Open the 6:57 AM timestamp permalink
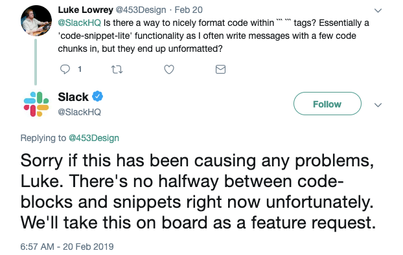Viewport: 403px width, 255px height. 67,247
